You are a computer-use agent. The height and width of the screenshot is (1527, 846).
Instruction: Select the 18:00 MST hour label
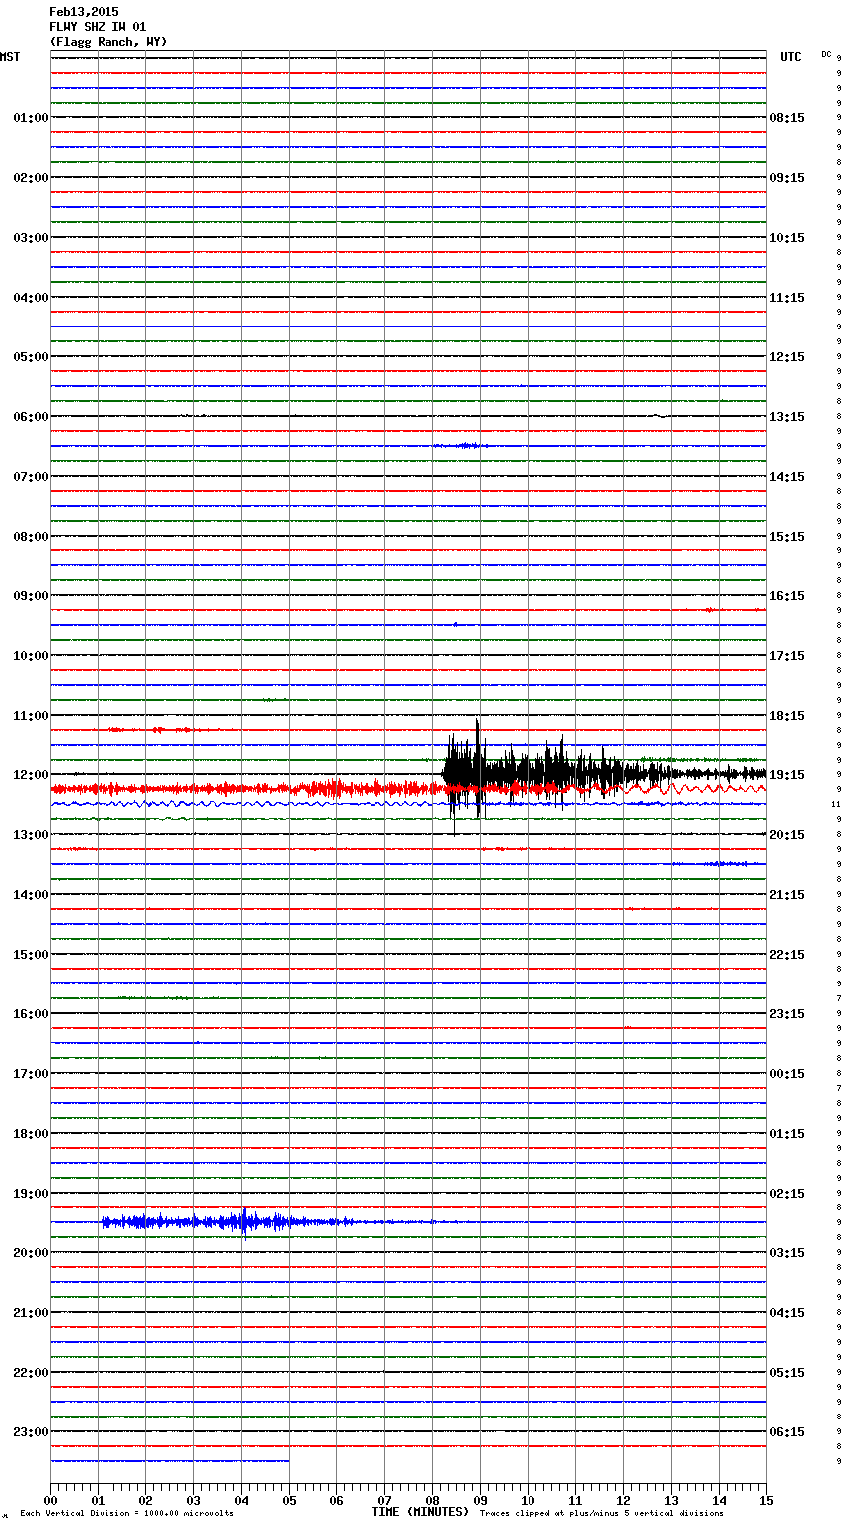point(31,1134)
